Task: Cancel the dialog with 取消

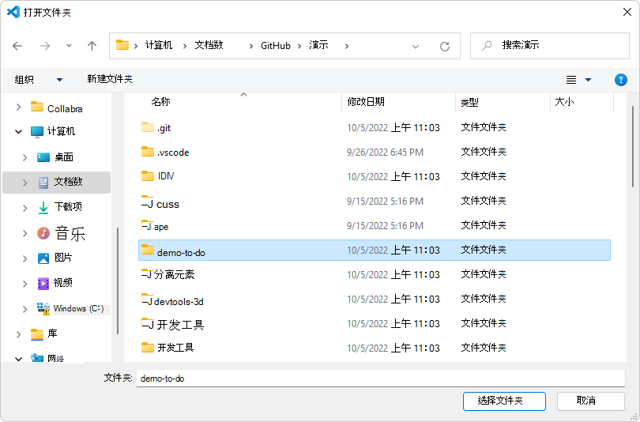Action: click(x=590, y=401)
